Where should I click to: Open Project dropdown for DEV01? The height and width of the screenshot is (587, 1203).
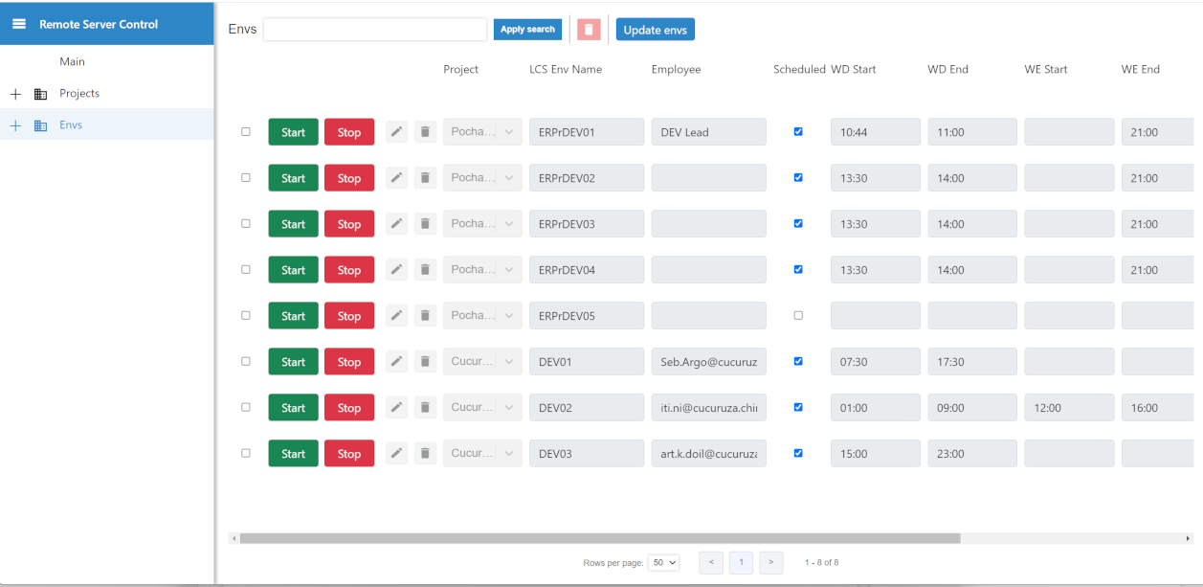coord(482,362)
